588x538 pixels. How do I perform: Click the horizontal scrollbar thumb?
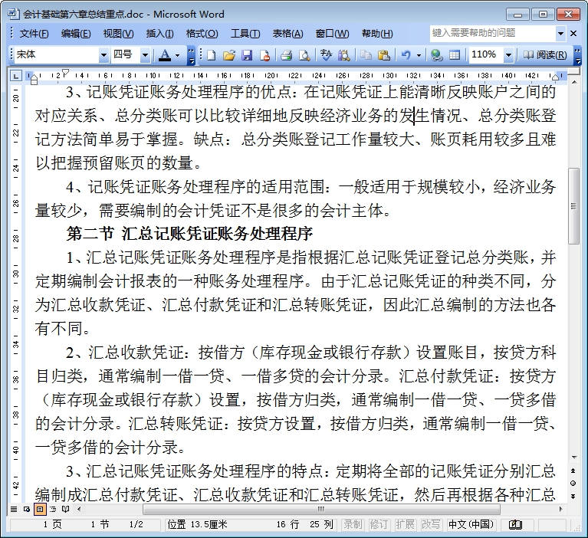[321, 509]
